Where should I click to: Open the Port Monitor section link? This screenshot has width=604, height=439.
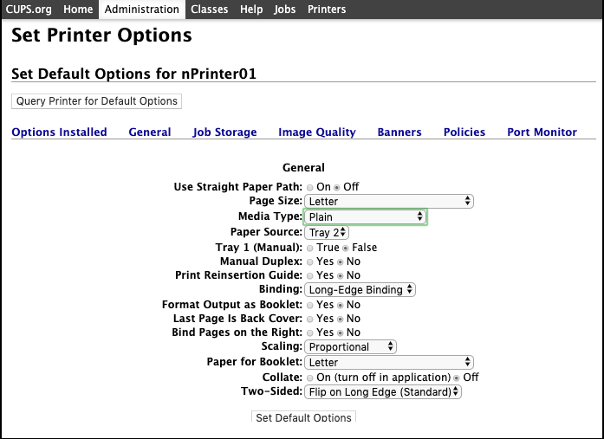pos(542,132)
